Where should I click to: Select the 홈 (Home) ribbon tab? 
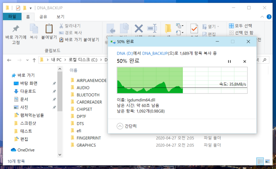(28, 17)
